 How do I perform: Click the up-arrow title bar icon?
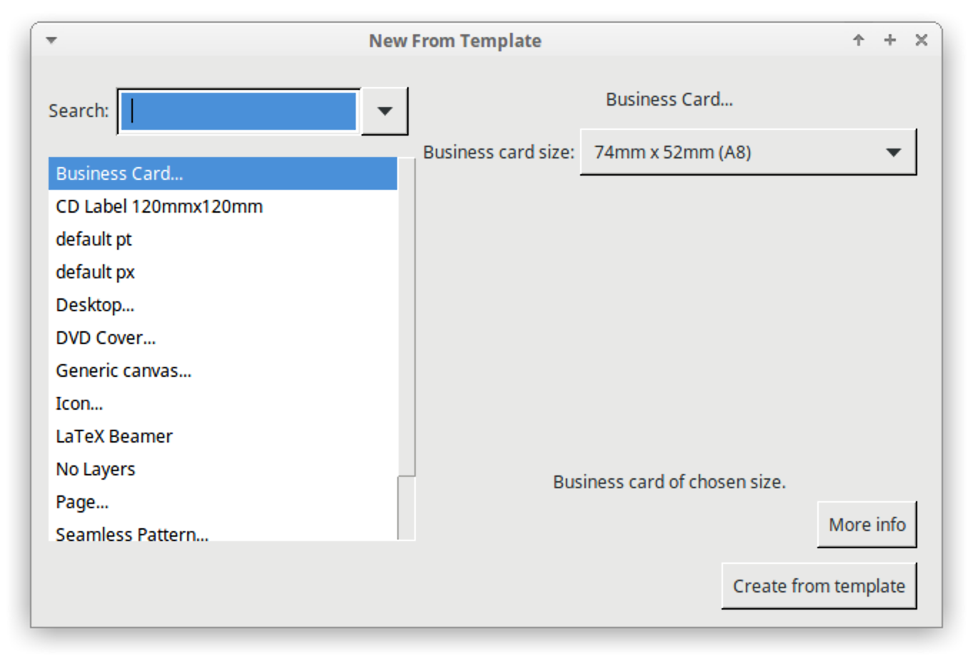[858, 41]
